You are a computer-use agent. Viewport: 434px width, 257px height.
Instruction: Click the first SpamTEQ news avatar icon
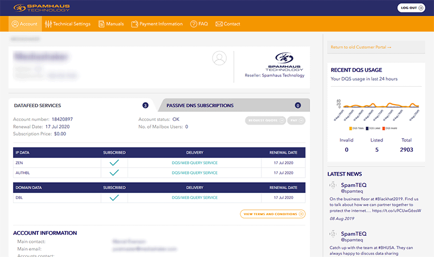[333, 185]
